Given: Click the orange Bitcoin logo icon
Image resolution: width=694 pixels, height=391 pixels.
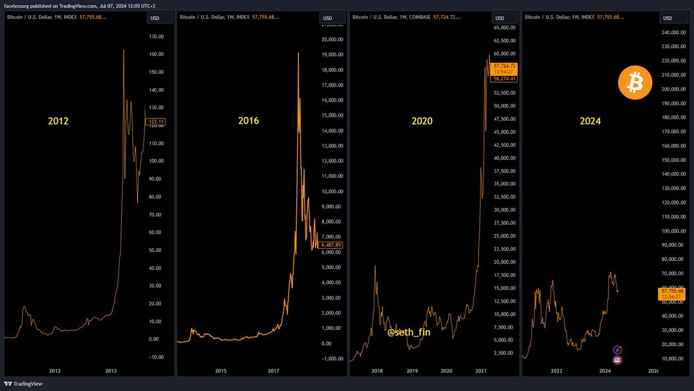Looking at the screenshot, I should (x=635, y=83).
